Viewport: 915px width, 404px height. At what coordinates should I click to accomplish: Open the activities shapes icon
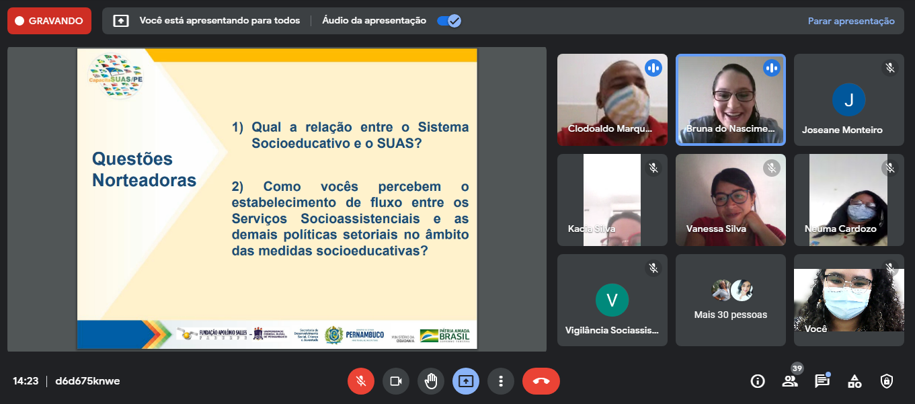854,381
